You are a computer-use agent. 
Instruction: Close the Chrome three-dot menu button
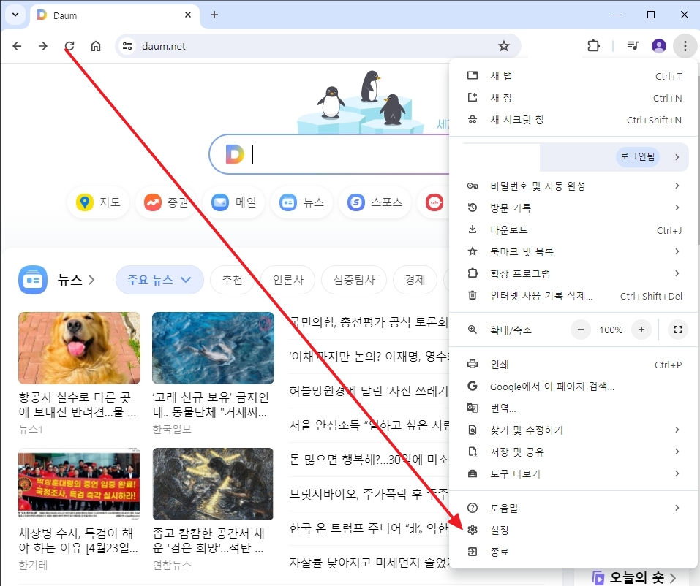coord(685,45)
